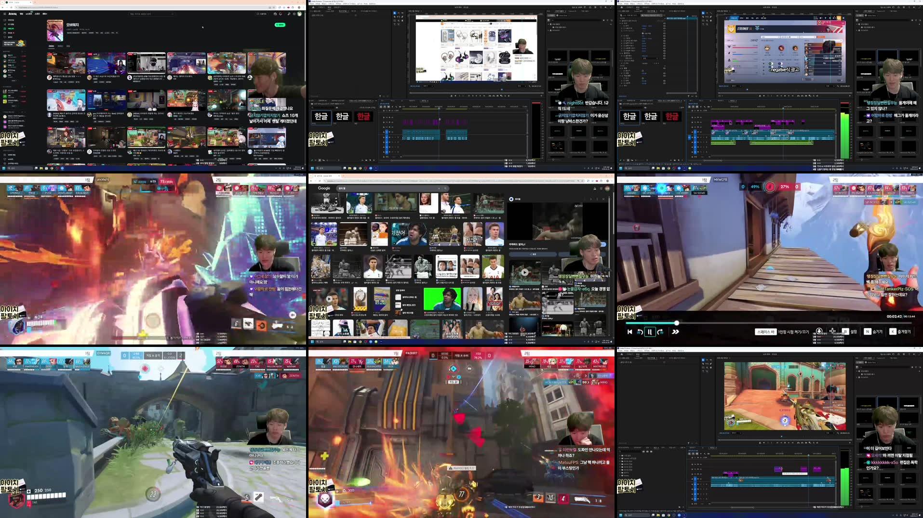Click the replay progress bar knob
Viewport: 923px width, 518px height.
coord(676,323)
